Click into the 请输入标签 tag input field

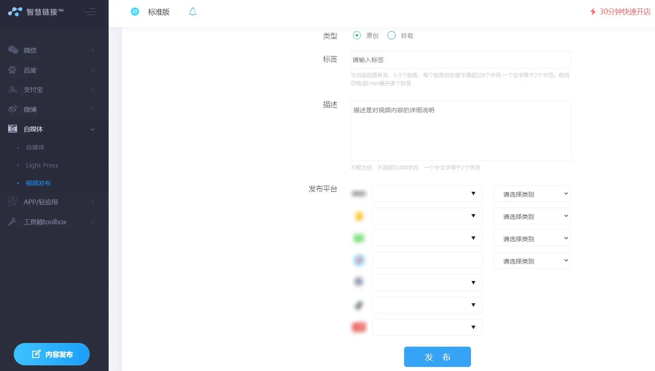pos(460,60)
